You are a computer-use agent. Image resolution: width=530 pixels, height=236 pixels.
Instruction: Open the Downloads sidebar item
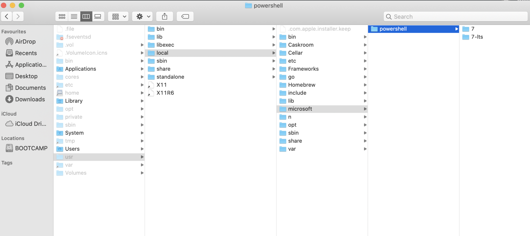tap(30, 99)
